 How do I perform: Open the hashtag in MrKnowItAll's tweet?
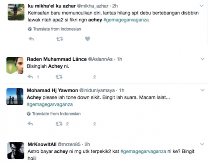[143, 151]
